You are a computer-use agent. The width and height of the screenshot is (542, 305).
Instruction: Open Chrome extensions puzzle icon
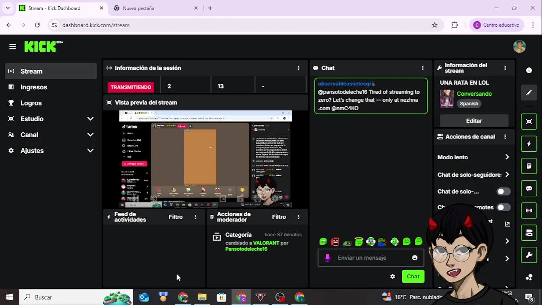point(455,25)
